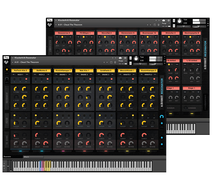
Task: Toggle mute M on SNARE 1 channel
Action: pyautogui.click(x=63, y=79)
